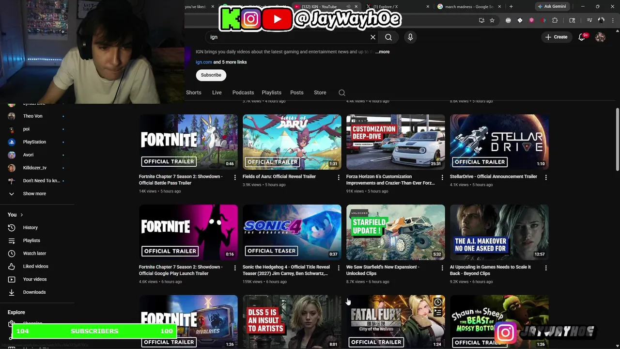Open YouTube notifications bell
The image size is (620, 349).
pos(582,37)
